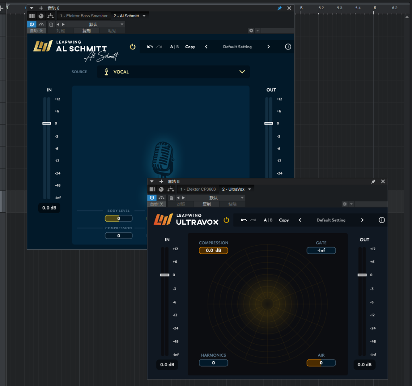Go to next preset in UltraVox
The image size is (412, 386).
point(362,220)
